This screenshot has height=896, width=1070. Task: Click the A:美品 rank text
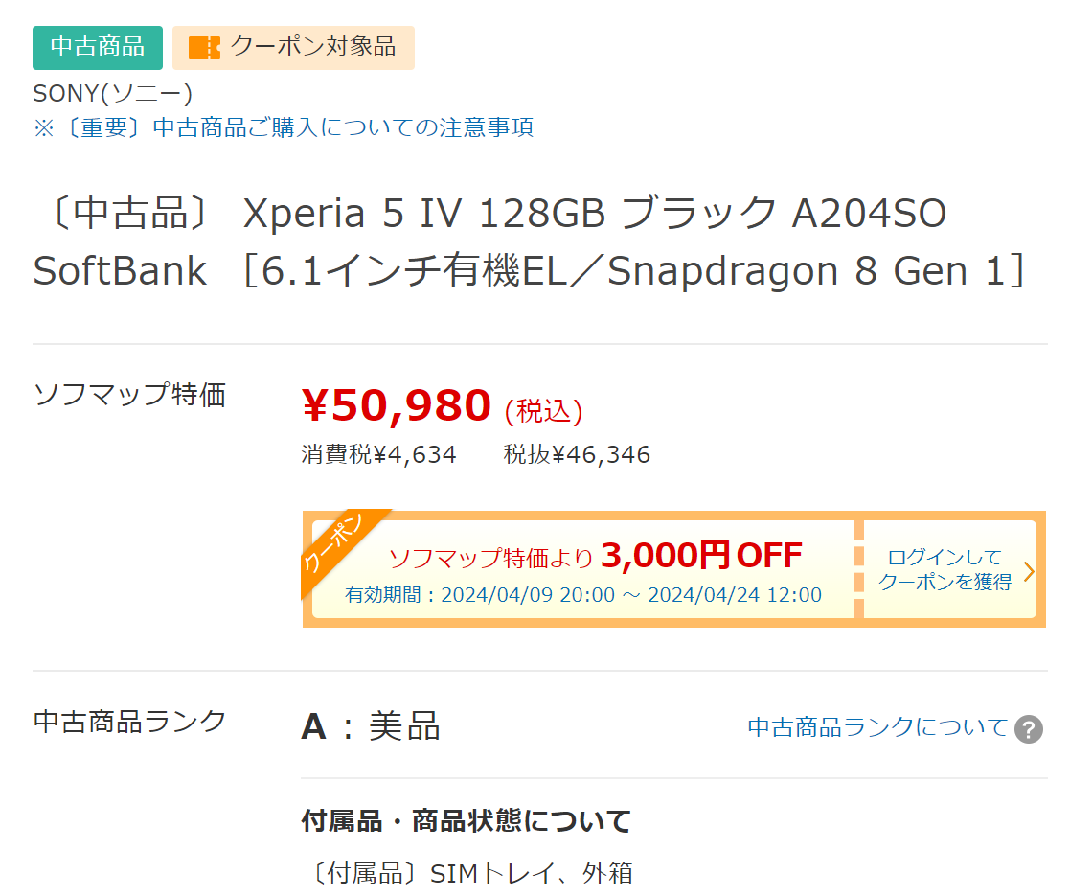[x=371, y=727]
